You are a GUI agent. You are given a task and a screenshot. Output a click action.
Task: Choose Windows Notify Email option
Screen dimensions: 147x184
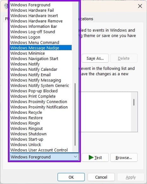pos(41,75)
